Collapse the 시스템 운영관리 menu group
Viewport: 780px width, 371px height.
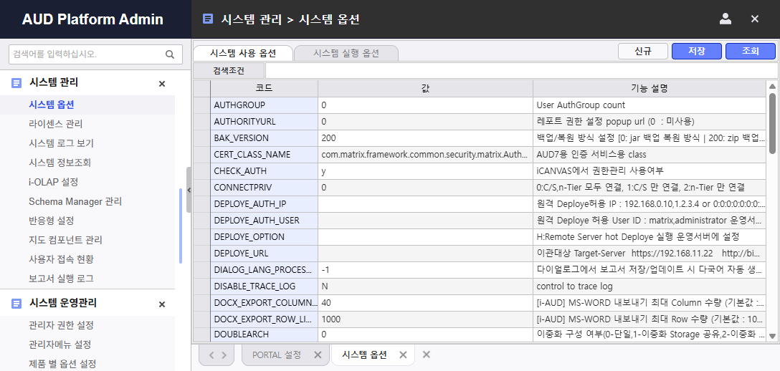(162, 304)
